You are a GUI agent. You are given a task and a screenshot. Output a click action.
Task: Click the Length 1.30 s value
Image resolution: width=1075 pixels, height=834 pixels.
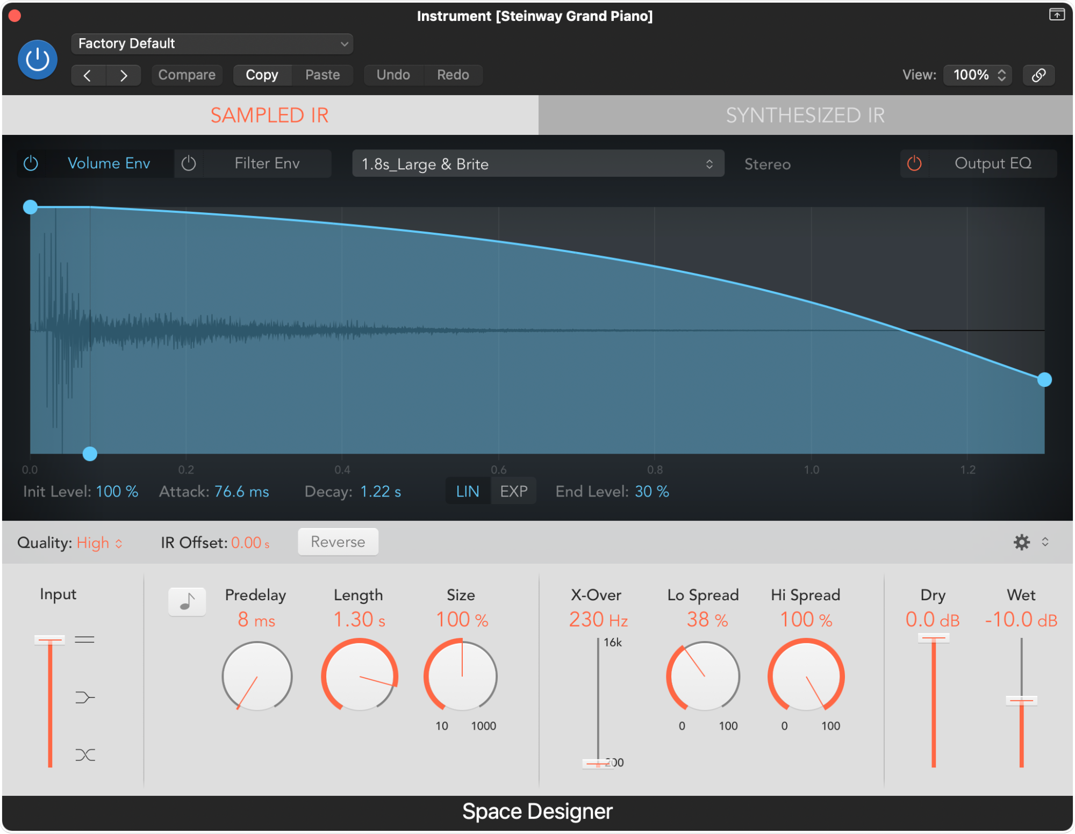359,620
